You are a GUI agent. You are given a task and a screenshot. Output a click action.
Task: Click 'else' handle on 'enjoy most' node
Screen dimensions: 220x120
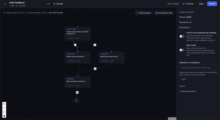(111, 61)
